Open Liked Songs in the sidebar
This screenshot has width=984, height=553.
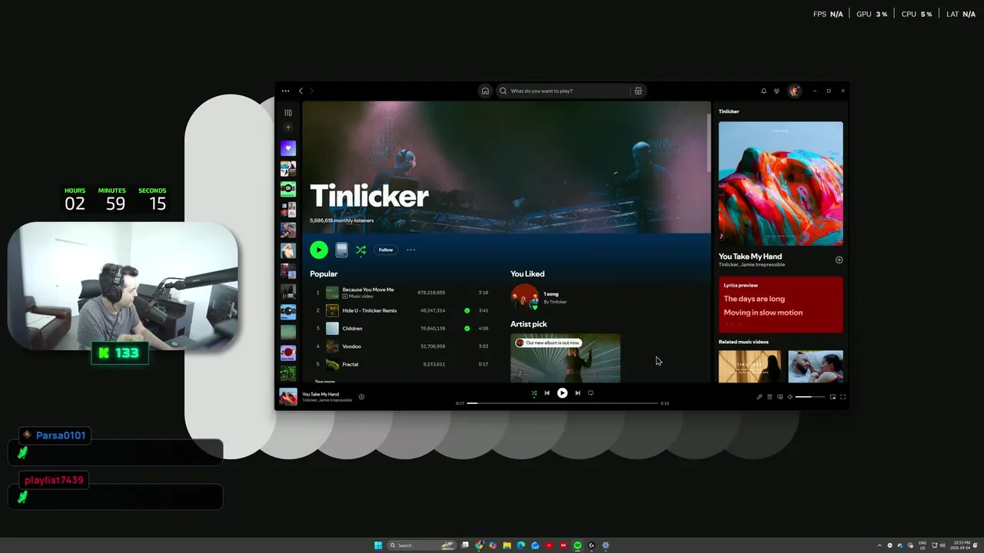pyautogui.click(x=288, y=148)
